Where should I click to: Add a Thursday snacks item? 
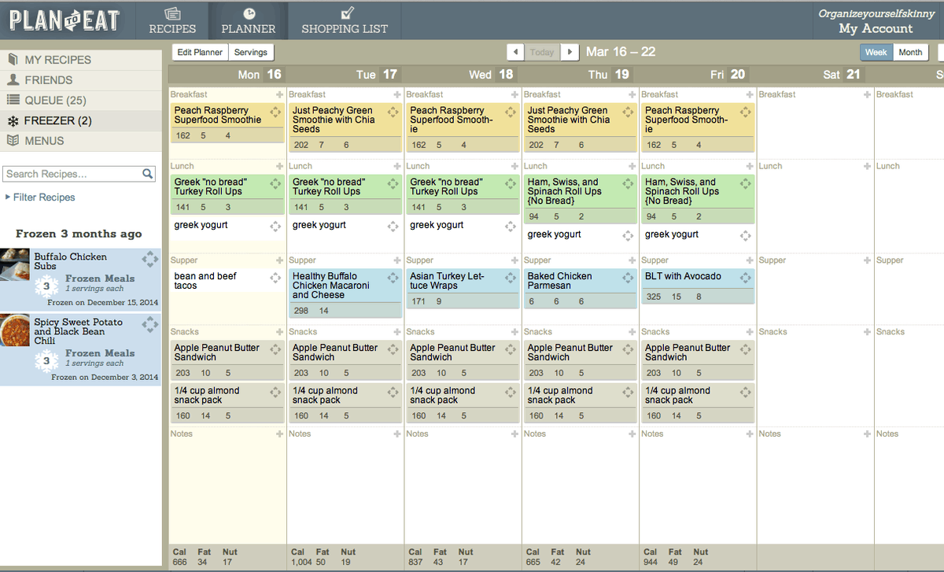pos(632,332)
